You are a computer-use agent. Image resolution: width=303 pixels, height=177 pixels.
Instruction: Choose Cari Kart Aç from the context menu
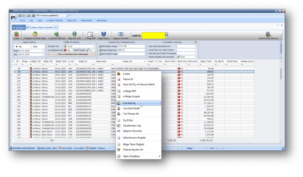(x=129, y=103)
